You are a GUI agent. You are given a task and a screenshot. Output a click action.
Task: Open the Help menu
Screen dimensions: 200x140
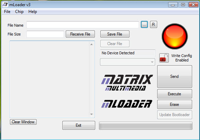[33, 12]
